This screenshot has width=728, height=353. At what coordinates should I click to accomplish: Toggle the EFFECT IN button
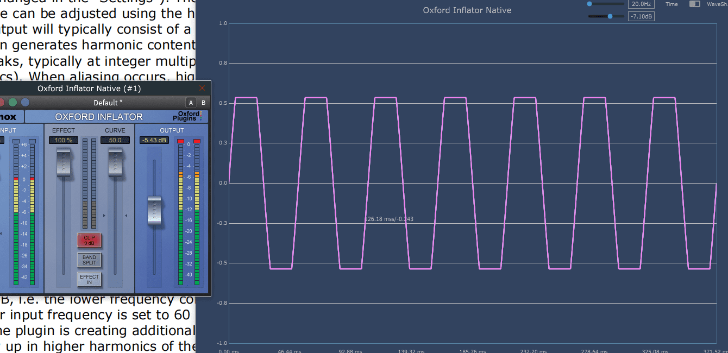pyautogui.click(x=89, y=279)
